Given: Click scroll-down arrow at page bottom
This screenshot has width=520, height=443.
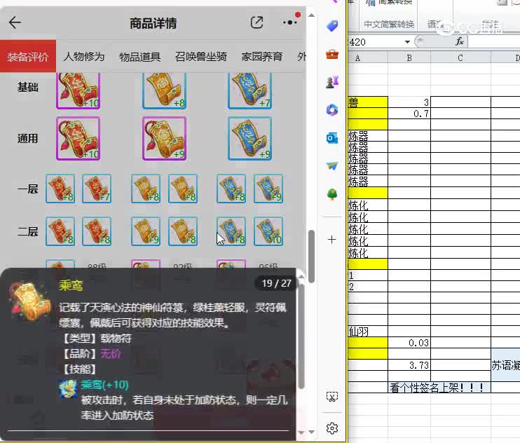Looking at the screenshot, I should click(x=311, y=432).
